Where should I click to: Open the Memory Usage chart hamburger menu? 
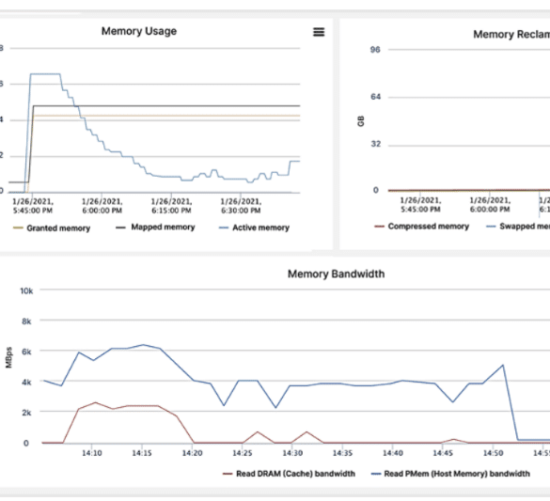click(x=319, y=32)
